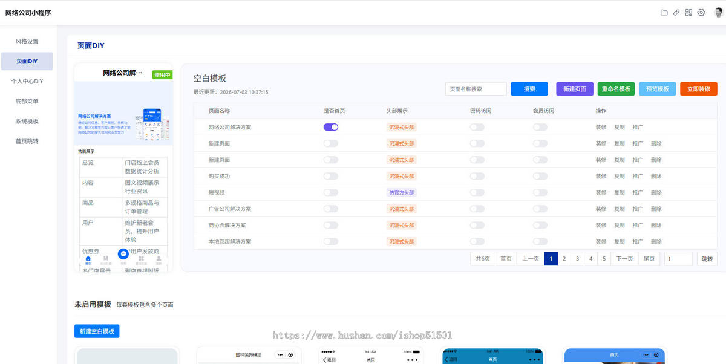Click the orange 立即装修 button

pyautogui.click(x=699, y=89)
